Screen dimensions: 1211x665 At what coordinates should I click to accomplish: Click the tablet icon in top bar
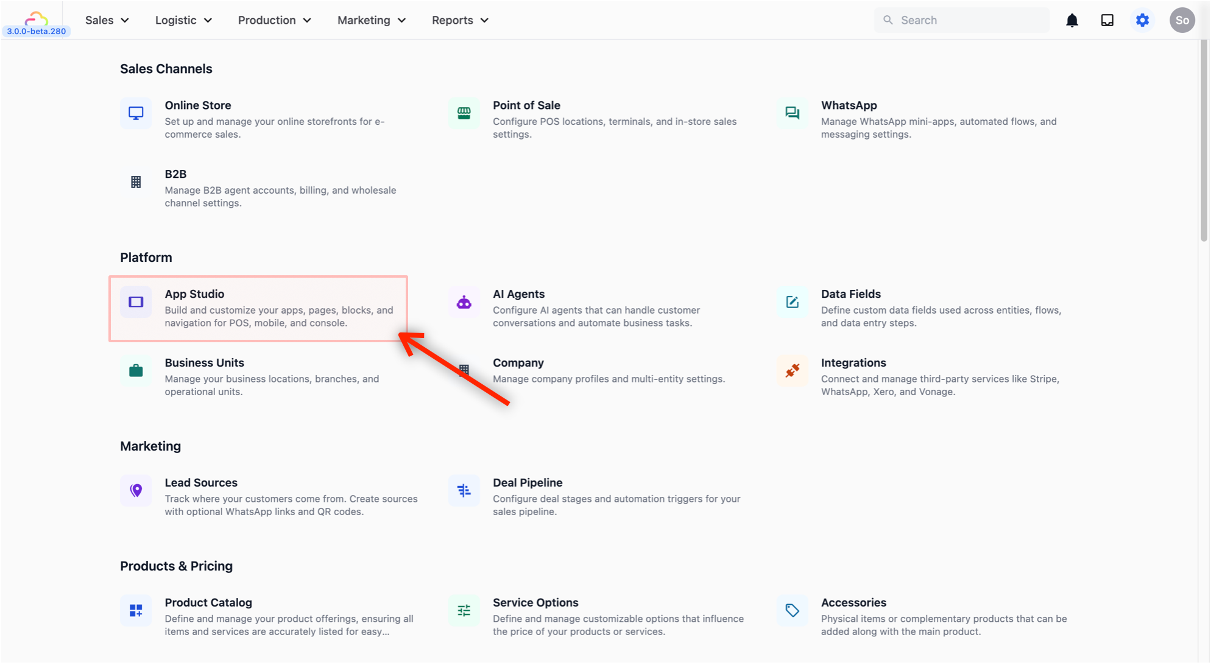1107,20
